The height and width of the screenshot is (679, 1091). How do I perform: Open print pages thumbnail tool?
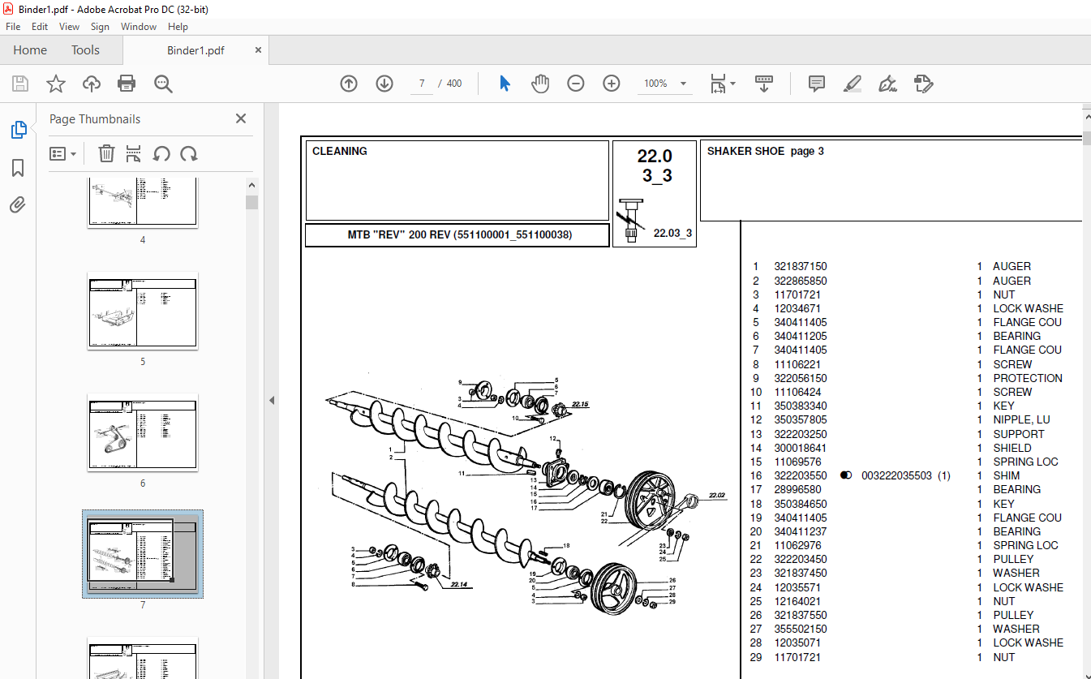point(134,153)
